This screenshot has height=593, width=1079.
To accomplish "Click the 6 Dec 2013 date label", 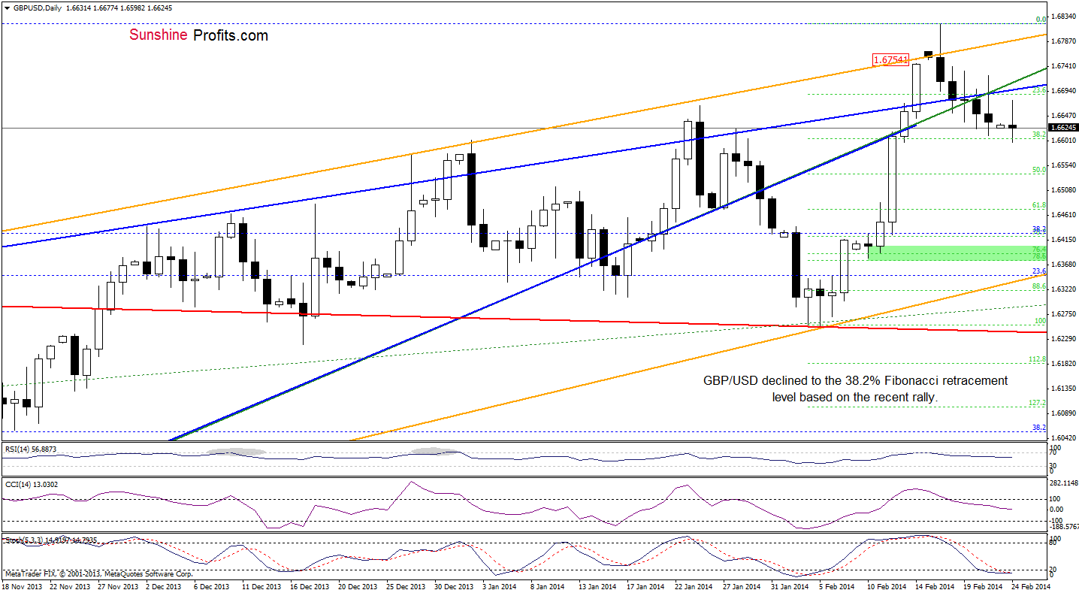I will pyautogui.click(x=212, y=586).
